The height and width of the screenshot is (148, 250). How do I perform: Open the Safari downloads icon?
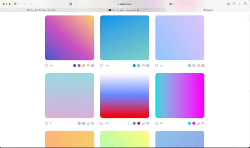click(228, 4)
